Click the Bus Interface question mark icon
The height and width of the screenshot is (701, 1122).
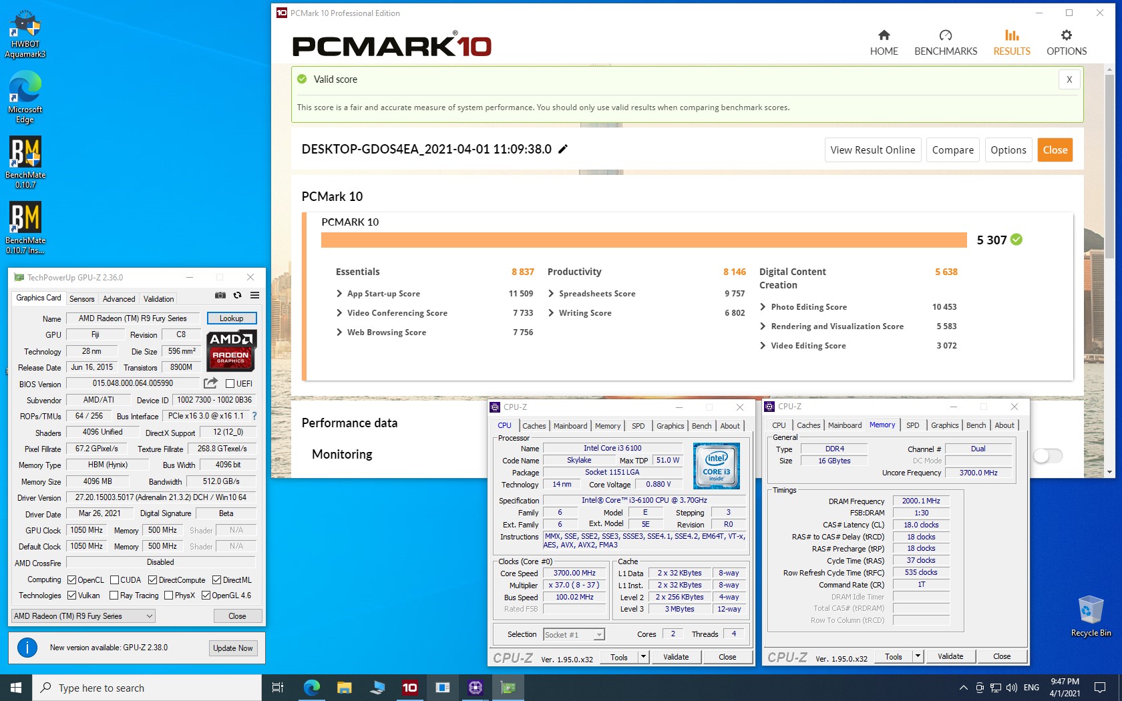(x=254, y=415)
